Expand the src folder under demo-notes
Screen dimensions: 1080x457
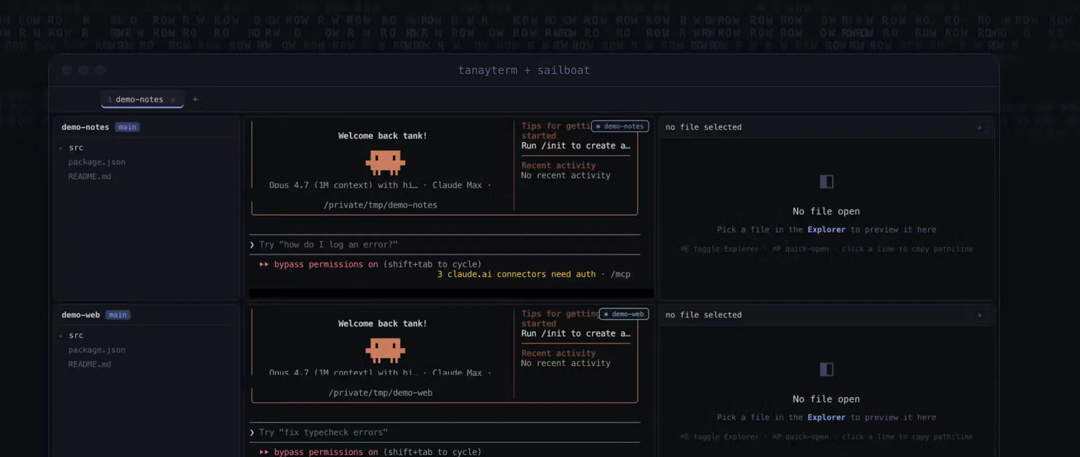(72, 148)
